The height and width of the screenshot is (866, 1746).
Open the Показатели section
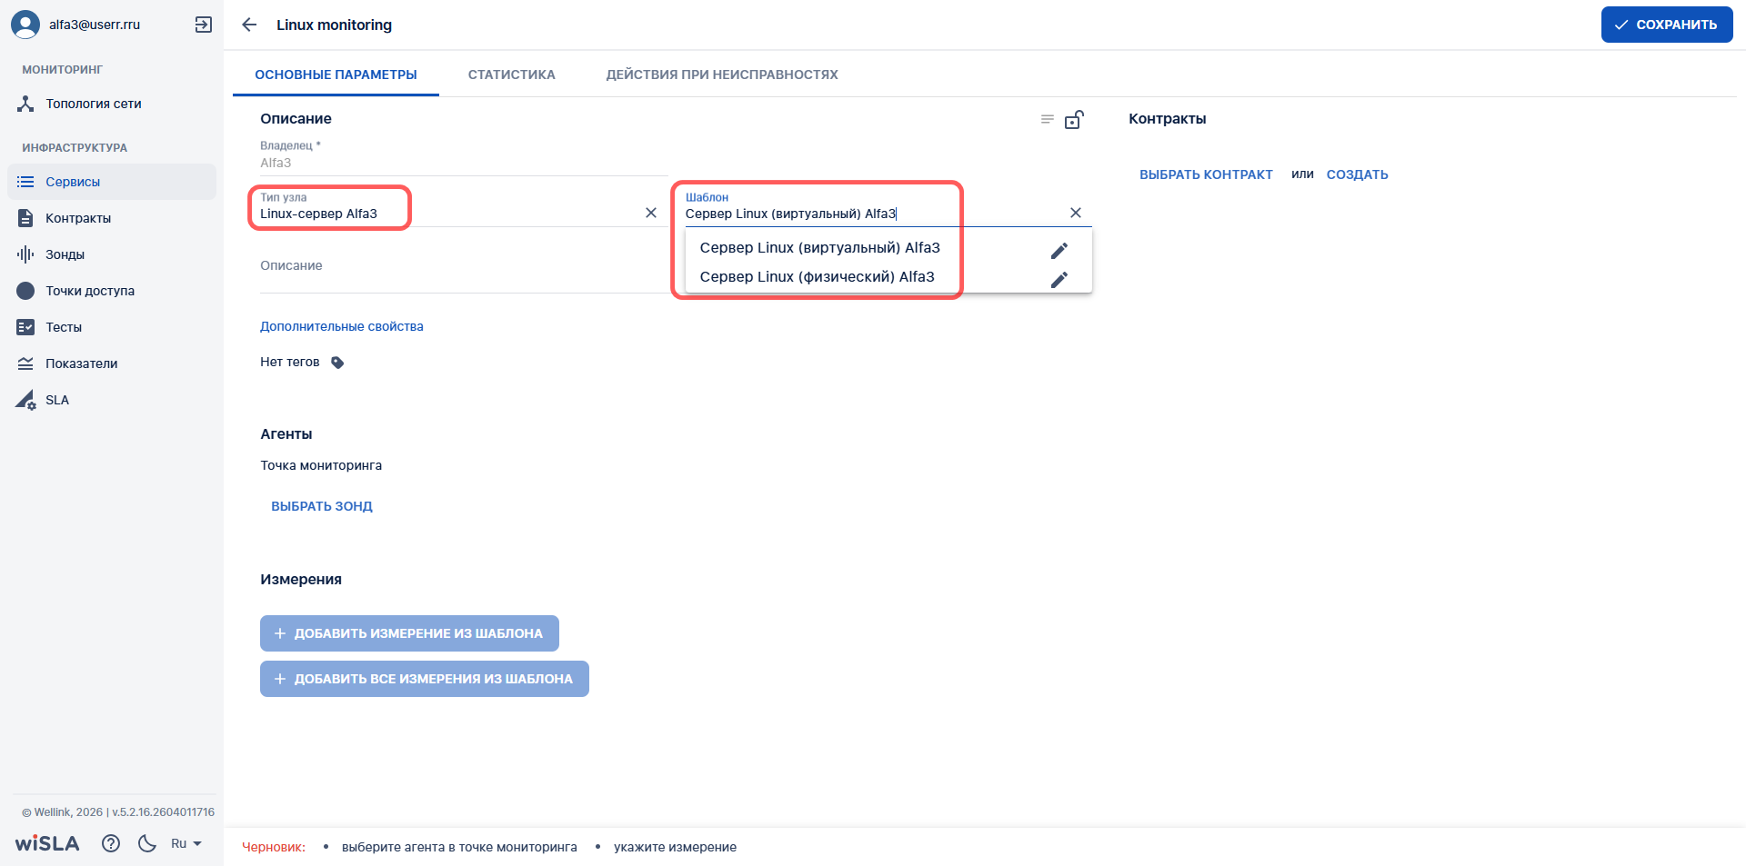click(112, 363)
